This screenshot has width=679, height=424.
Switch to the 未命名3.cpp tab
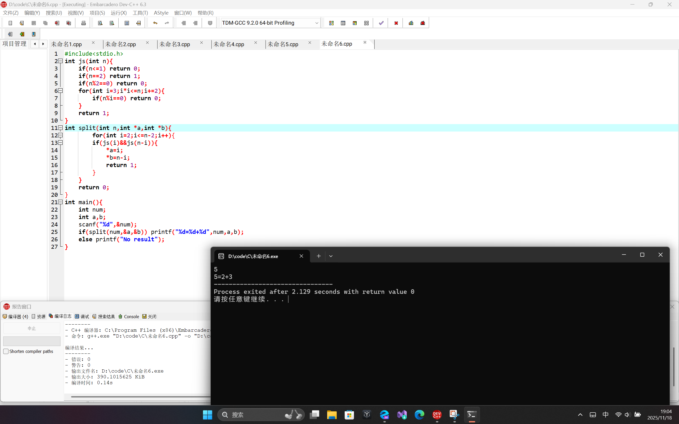[x=175, y=44]
